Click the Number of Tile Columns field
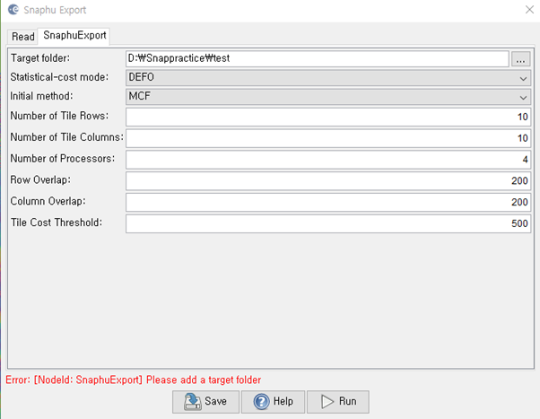540x419 pixels. pos(328,138)
